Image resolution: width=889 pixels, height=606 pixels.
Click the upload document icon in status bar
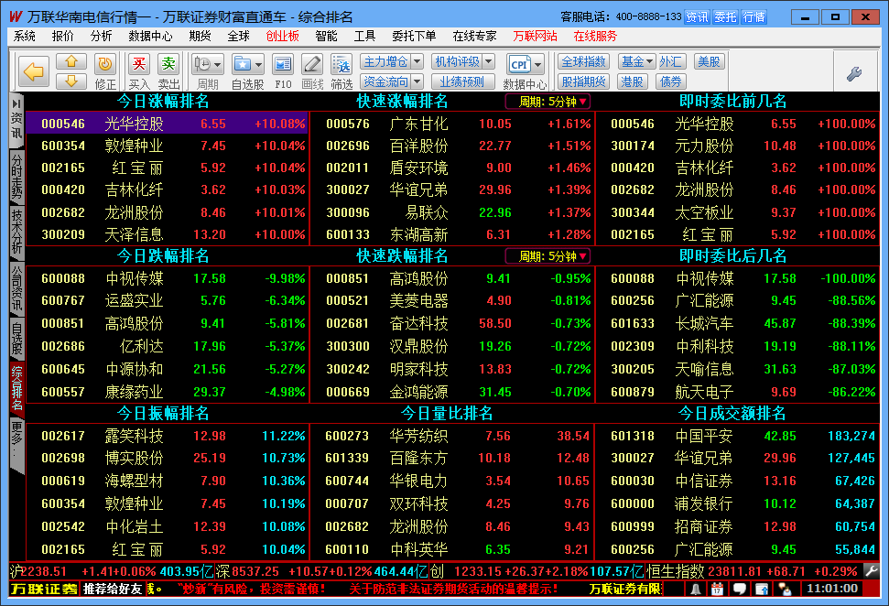tap(762, 589)
